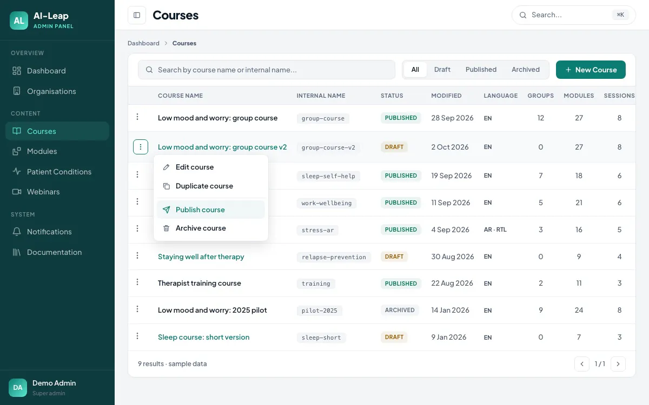Open Organisations in the sidebar
The height and width of the screenshot is (405, 649).
[57, 91]
